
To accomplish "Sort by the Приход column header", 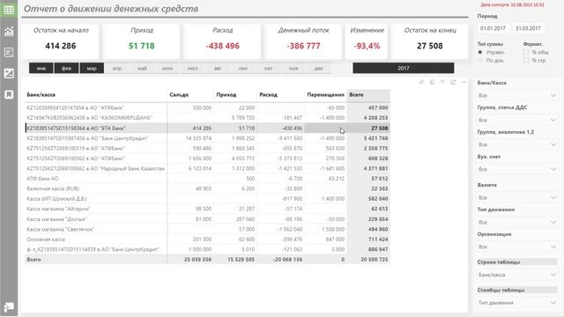I will (226, 95).
